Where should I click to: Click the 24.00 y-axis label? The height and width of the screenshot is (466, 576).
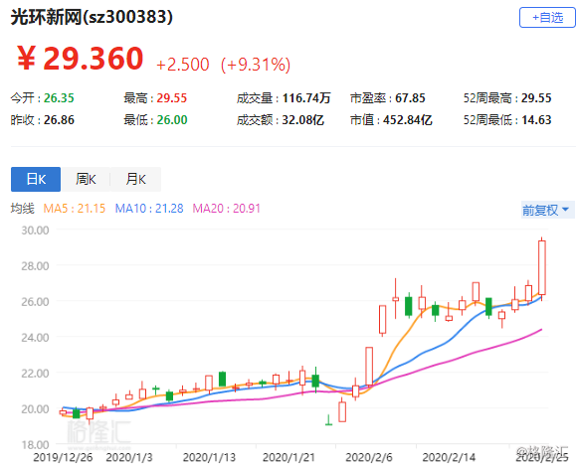[x=35, y=338]
